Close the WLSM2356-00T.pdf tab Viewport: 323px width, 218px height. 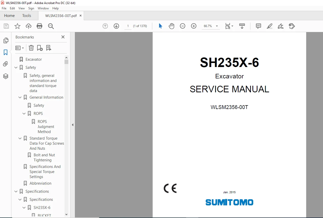pos(80,16)
